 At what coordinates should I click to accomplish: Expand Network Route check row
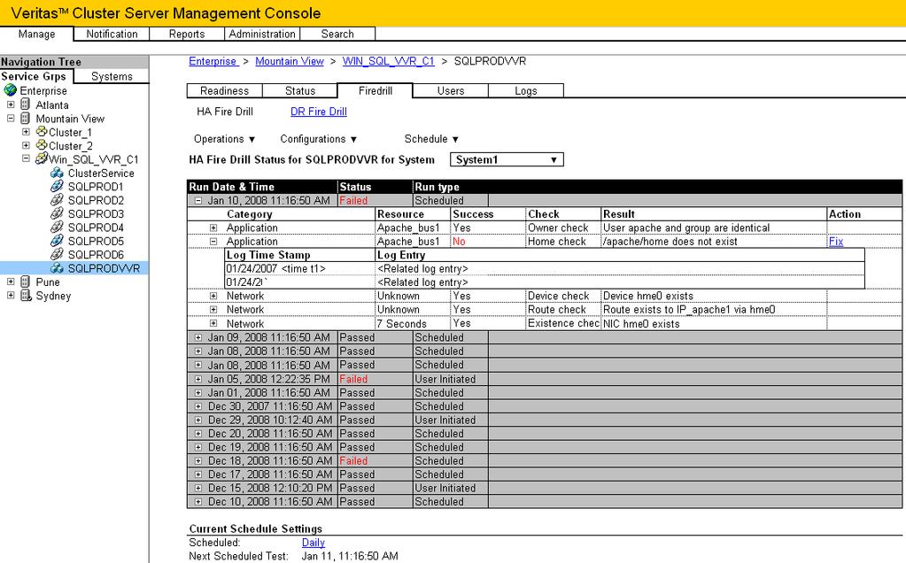213,310
